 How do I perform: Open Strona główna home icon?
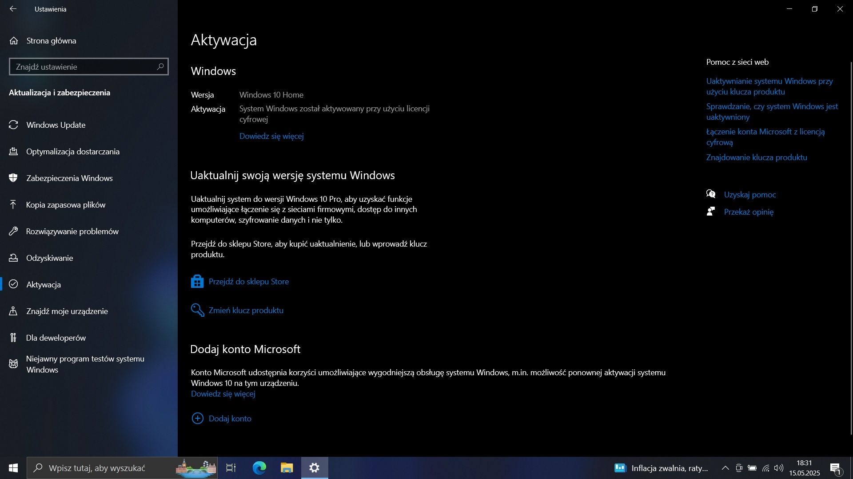14,41
